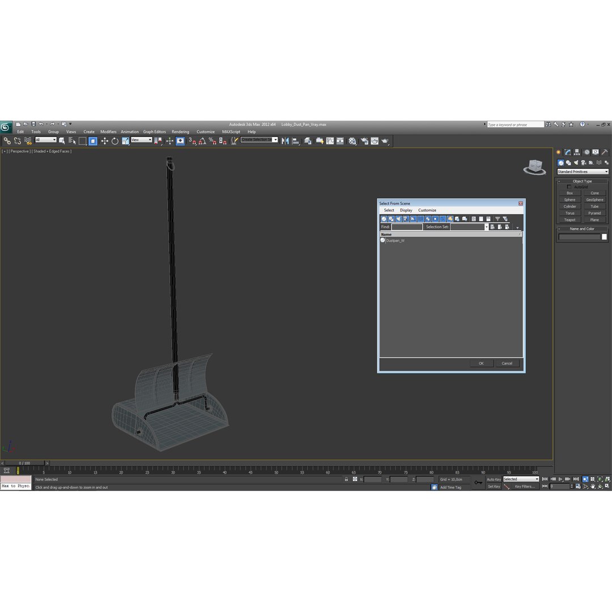
Task: Open Render Setup dialog icon
Action: [x=364, y=141]
